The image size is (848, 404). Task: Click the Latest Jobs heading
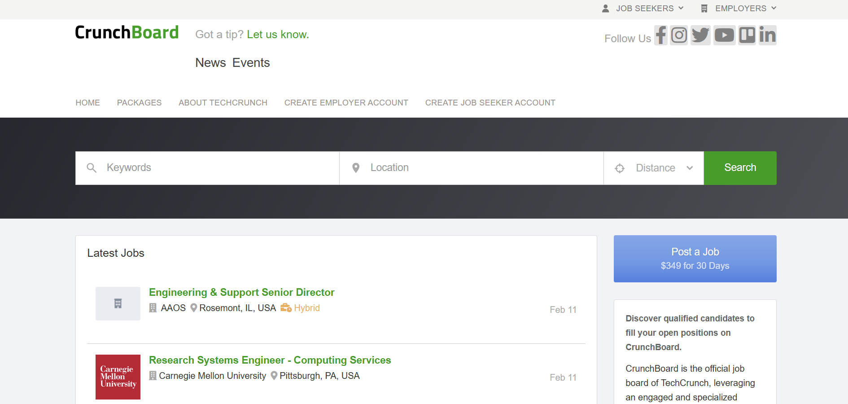click(x=116, y=253)
